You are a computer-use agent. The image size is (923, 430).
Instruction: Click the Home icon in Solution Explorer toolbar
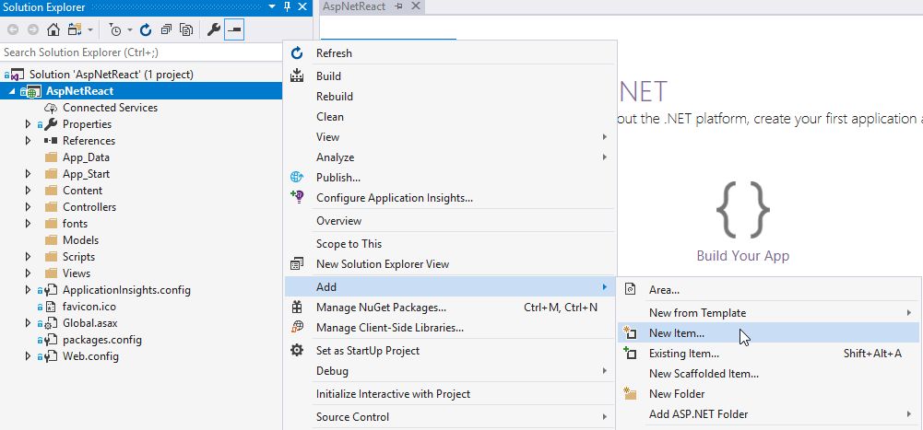tap(53, 29)
